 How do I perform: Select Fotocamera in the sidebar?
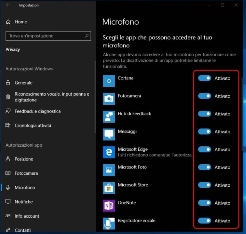pos(48,173)
